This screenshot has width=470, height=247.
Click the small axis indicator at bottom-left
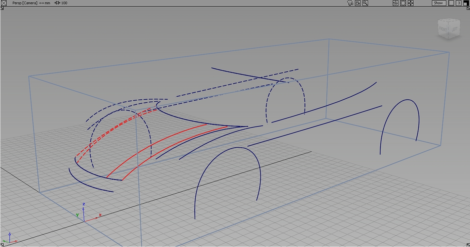pos(10,238)
